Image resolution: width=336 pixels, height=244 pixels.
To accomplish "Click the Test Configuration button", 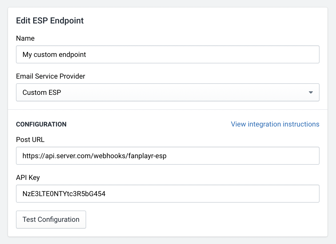I will [51, 220].
